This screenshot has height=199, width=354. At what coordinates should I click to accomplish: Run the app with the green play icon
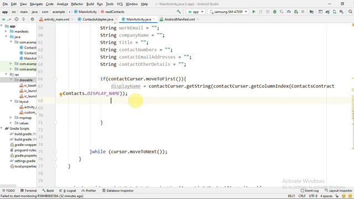point(254,12)
